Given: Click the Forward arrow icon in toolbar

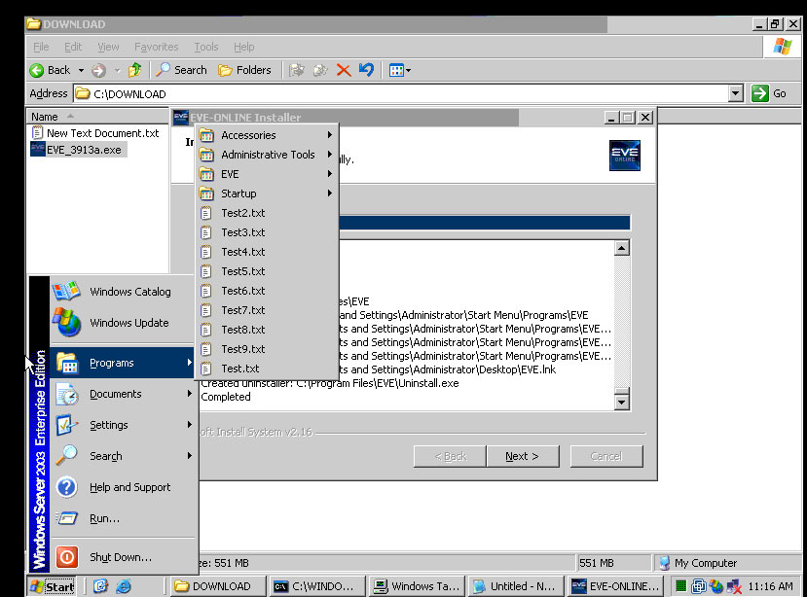Looking at the screenshot, I should [x=98, y=70].
